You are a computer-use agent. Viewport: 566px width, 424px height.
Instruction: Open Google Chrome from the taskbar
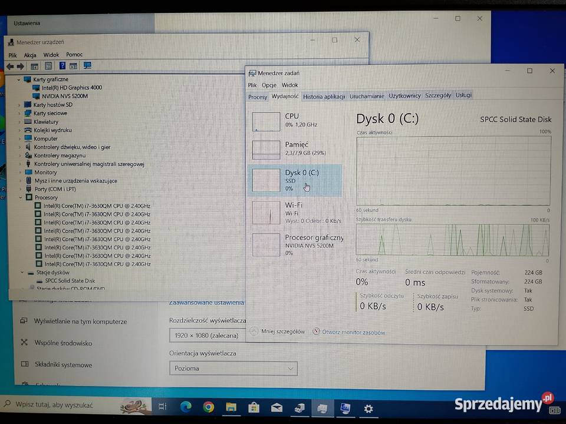(x=209, y=408)
